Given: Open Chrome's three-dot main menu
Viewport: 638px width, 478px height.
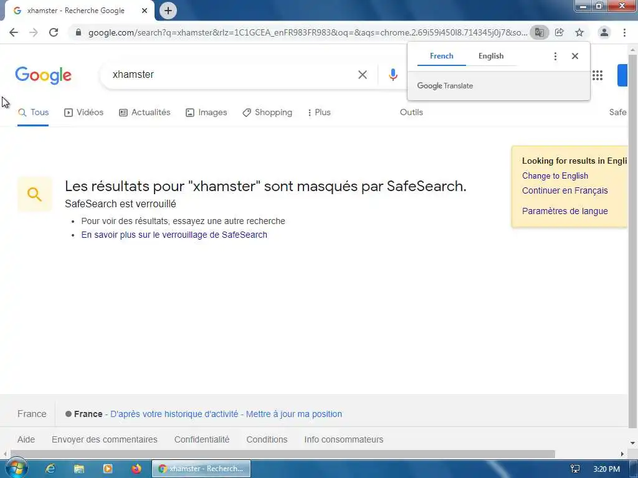Looking at the screenshot, I should pos(624,32).
